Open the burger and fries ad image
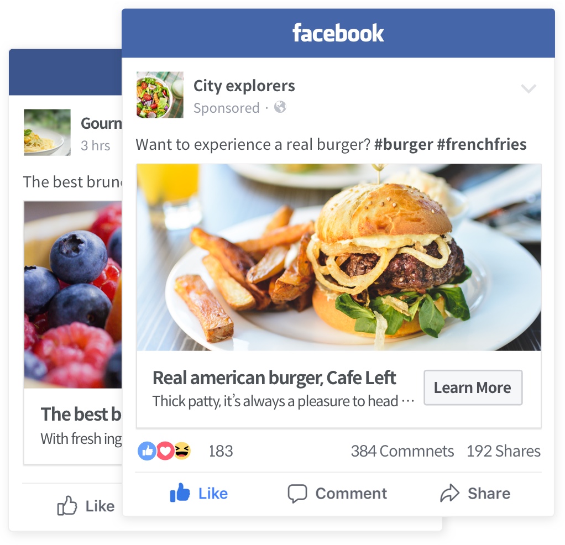 (339, 257)
